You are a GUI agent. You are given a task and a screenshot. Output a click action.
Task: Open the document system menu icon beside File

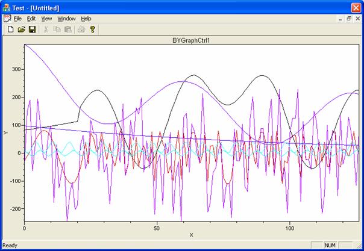(7, 19)
